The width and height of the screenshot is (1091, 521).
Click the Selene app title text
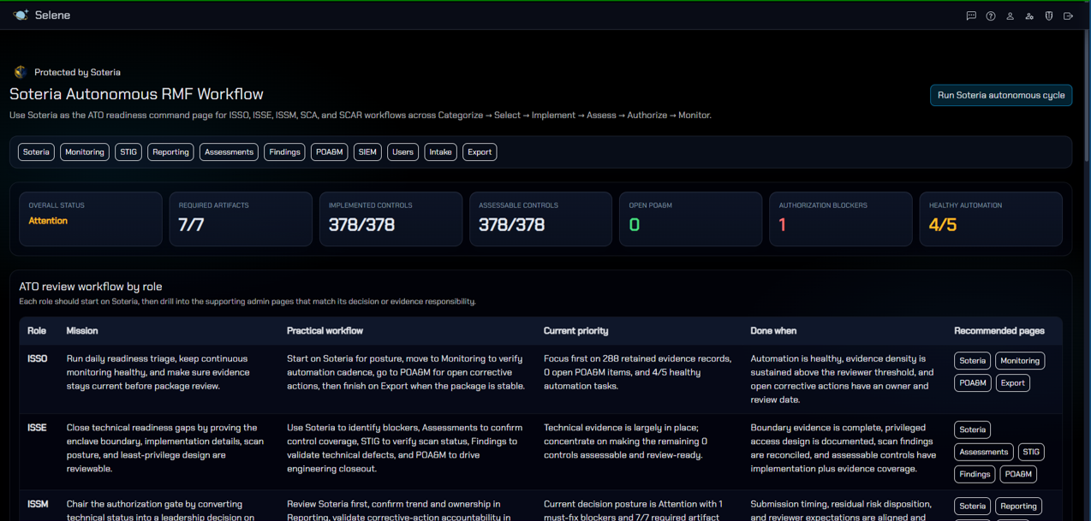coord(52,15)
